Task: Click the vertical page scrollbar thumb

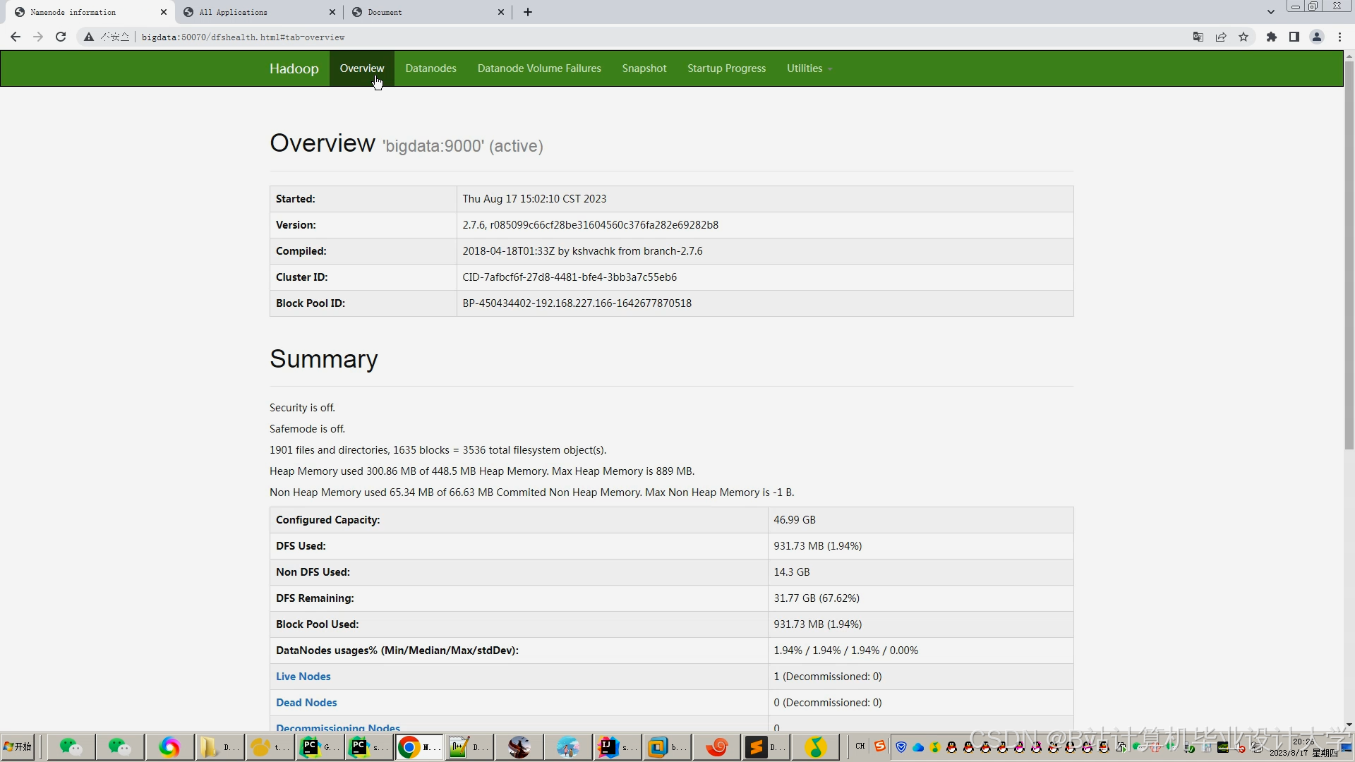Action: coord(1349,254)
